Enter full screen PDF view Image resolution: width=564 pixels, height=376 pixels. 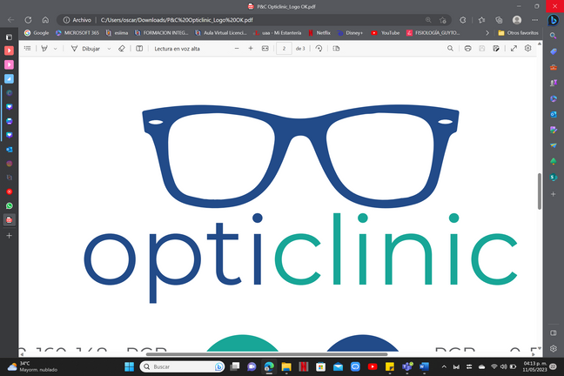pyautogui.click(x=514, y=49)
